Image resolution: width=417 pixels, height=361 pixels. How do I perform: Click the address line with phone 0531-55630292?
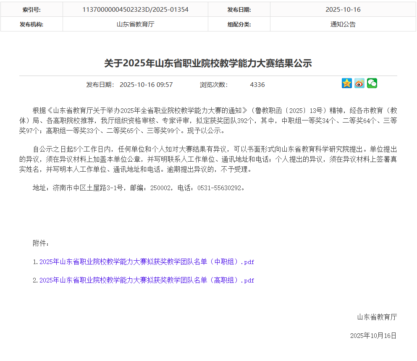(x=139, y=188)
